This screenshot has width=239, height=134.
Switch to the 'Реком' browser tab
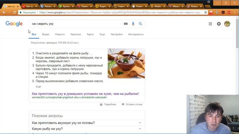point(48,6)
